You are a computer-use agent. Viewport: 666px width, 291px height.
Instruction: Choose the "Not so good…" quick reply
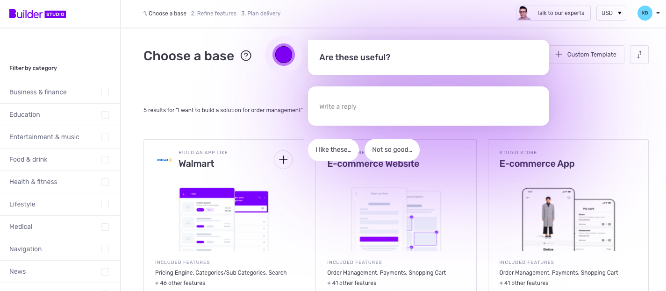point(392,149)
